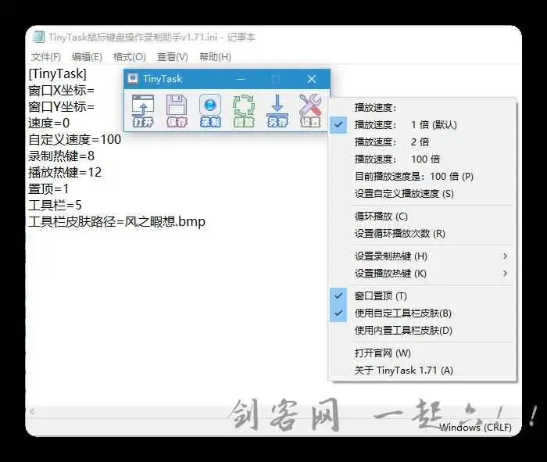Select 使用内置工具栏皮肤(D)

pos(422,331)
